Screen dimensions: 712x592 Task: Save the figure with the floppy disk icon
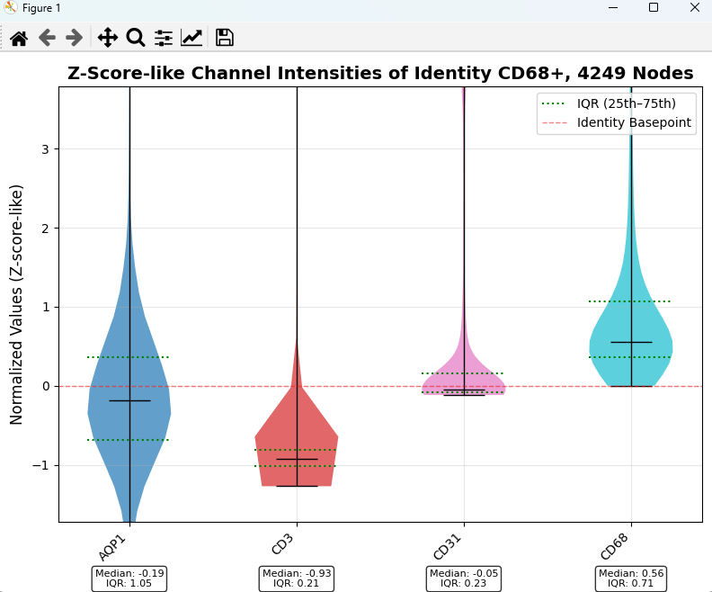click(225, 38)
